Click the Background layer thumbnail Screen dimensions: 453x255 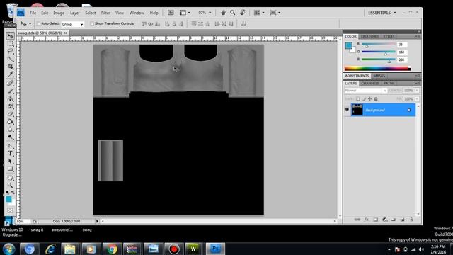click(357, 110)
